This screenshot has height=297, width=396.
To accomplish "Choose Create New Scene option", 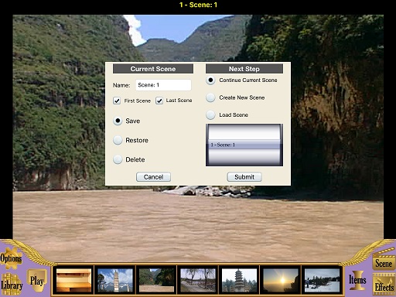I will point(210,97).
